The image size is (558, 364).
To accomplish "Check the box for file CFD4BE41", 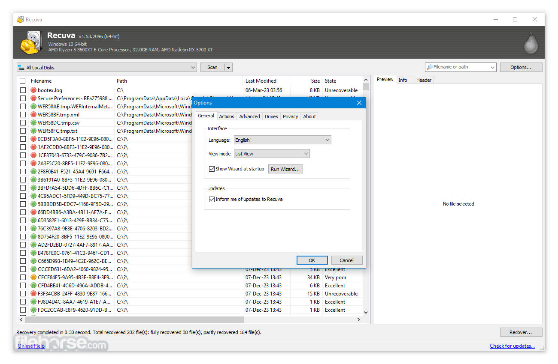I will pyautogui.click(x=23, y=286).
